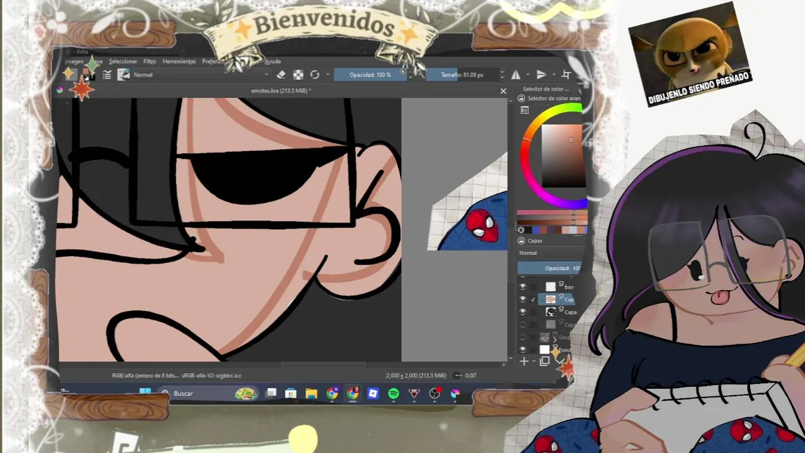The height and width of the screenshot is (453, 805).
Task: Select the Fondo layer thumbnail
Action: point(545,349)
